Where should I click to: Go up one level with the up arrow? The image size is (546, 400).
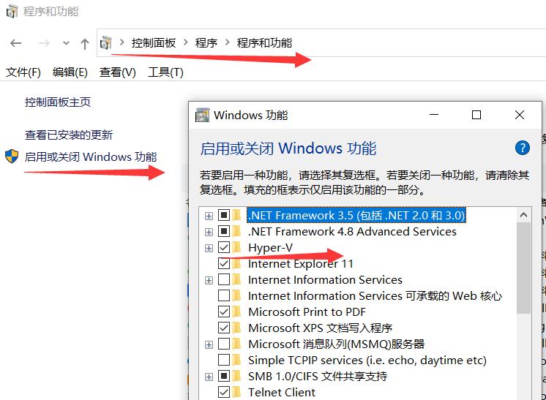tap(85, 43)
